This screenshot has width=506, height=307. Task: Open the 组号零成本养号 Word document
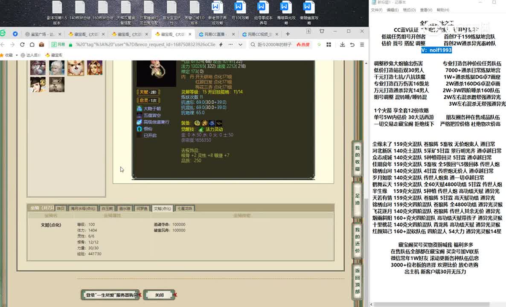(x=263, y=13)
